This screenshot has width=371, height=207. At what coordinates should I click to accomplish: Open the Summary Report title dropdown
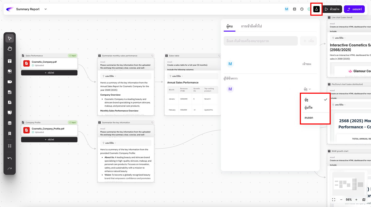coord(46,9)
